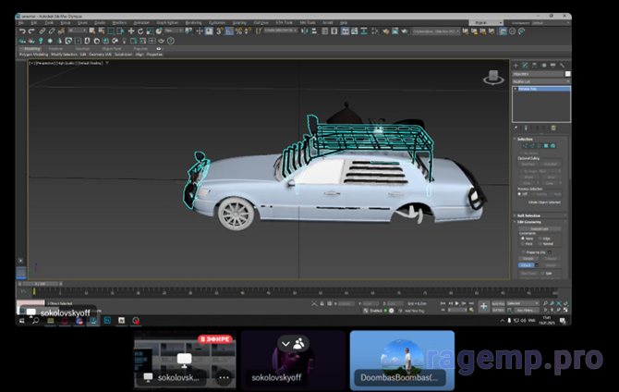Expand the Soft Selection rollout

[528, 215]
